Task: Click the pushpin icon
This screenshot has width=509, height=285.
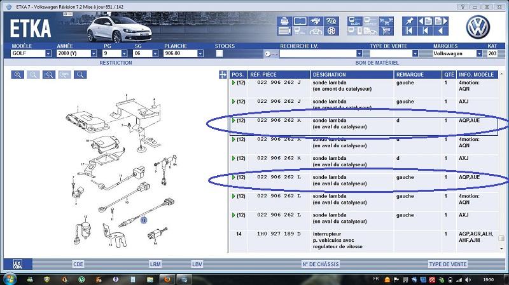Action: tap(409, 22)
